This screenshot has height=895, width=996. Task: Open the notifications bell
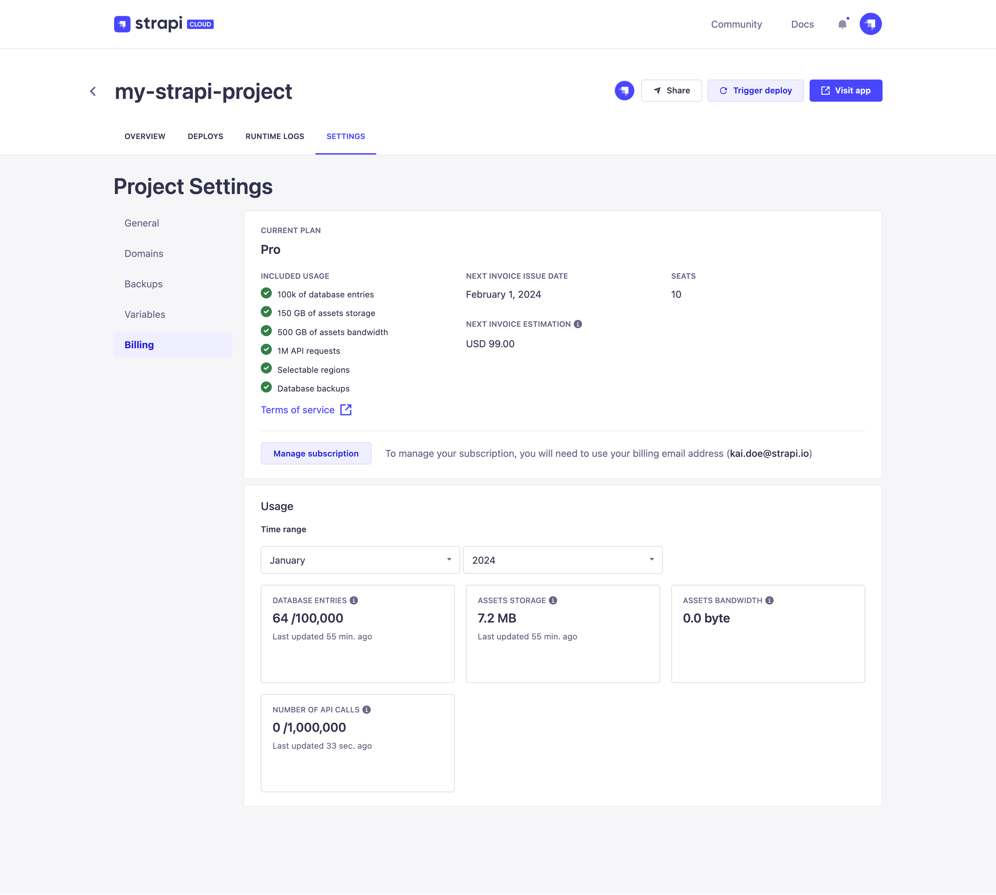[842, 24]
